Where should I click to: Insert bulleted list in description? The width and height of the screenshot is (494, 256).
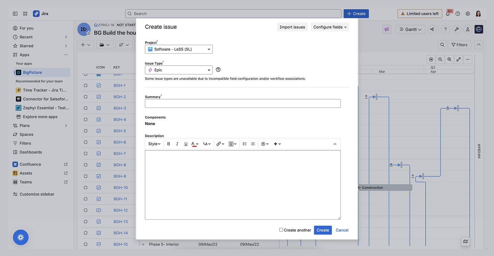pos(245,144)
